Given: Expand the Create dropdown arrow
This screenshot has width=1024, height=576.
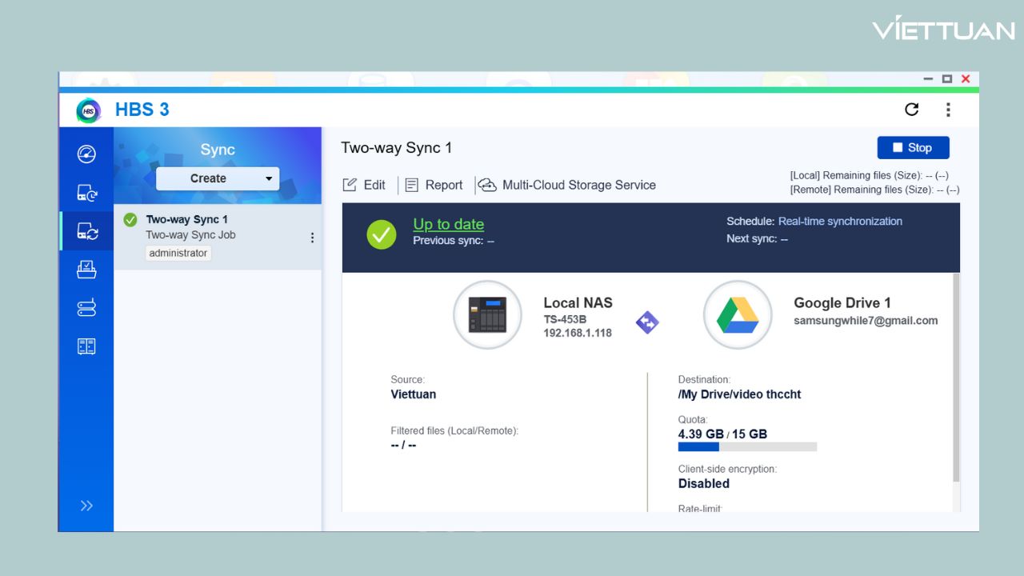Looking at the screenshot, I should (268, 178).
